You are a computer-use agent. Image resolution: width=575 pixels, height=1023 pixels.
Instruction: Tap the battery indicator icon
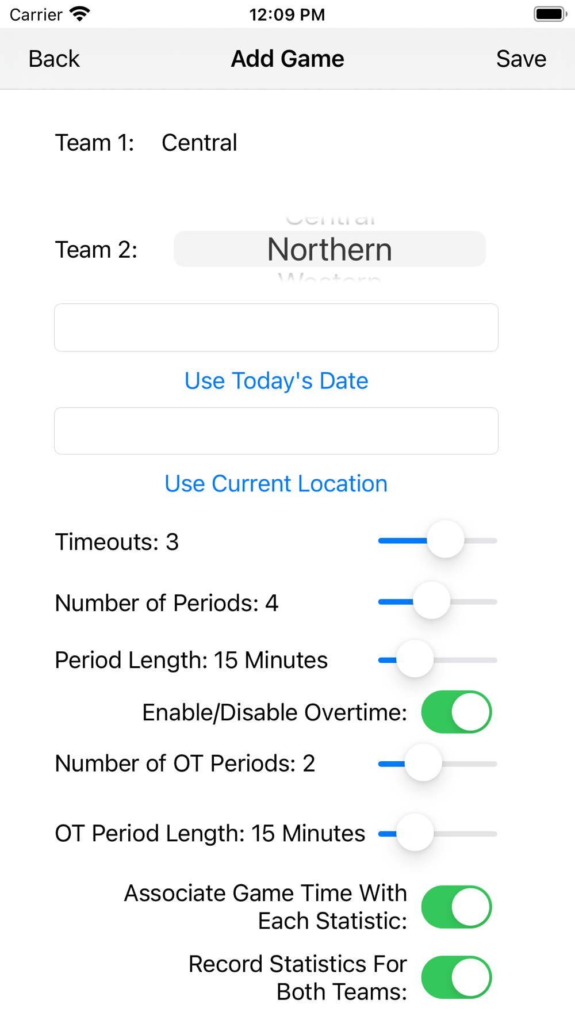(x=550, y=14)
